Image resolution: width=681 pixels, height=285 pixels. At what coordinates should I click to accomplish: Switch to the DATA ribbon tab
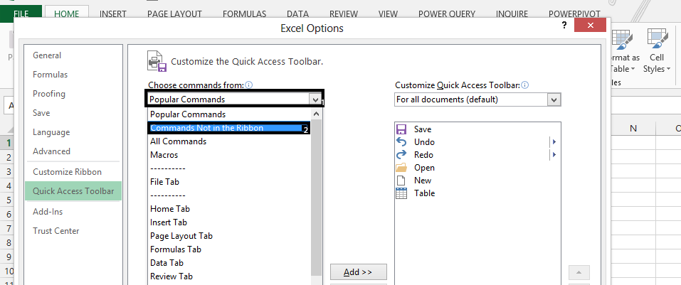click(297, 14)
